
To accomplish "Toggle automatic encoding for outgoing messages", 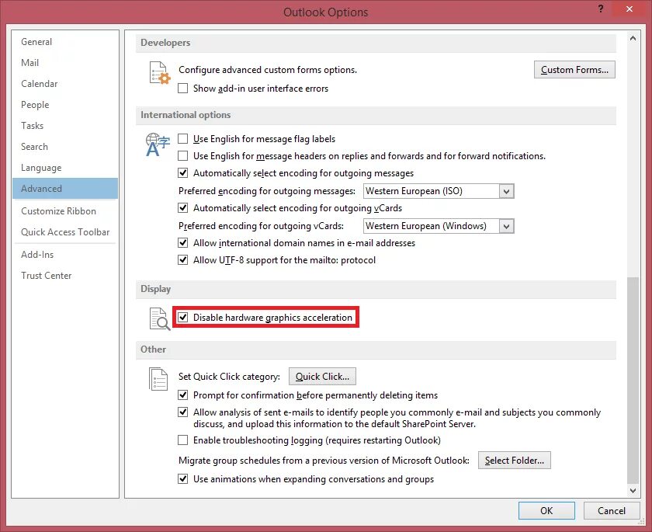I will click(182, 172).
